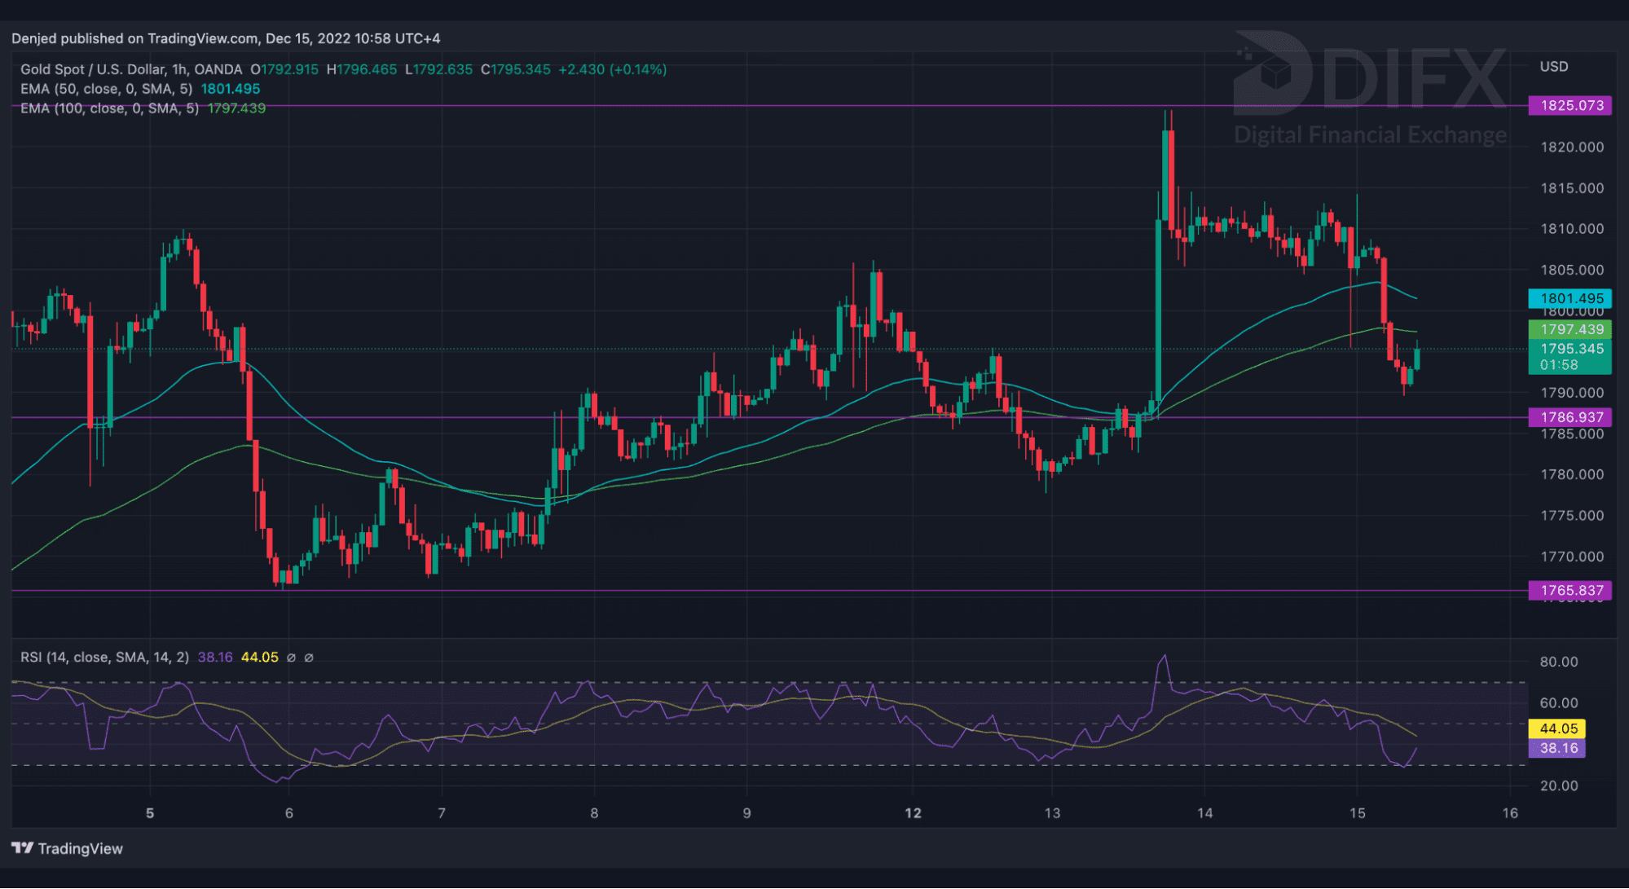Click the first empty-value symbol after RSI

[x=291, y=658]
